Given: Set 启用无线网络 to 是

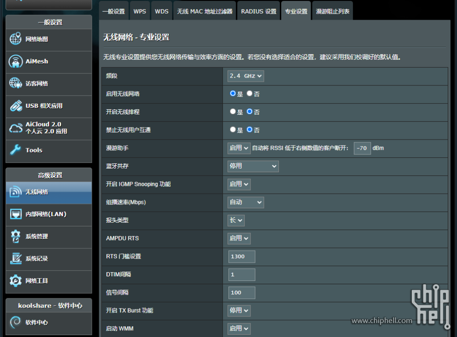Looking at the screenshot, I should coord(233,93).
